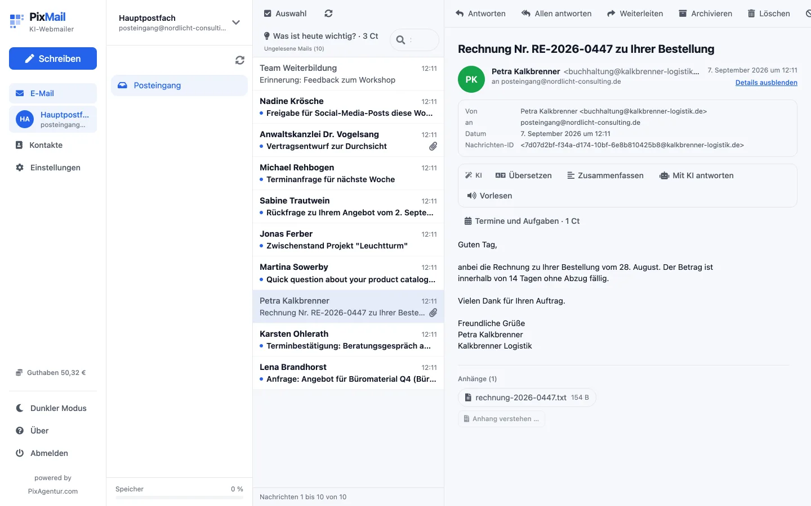811x506 pixels.
Task: Open Einstellungen settings
Action: coord(53,168)
